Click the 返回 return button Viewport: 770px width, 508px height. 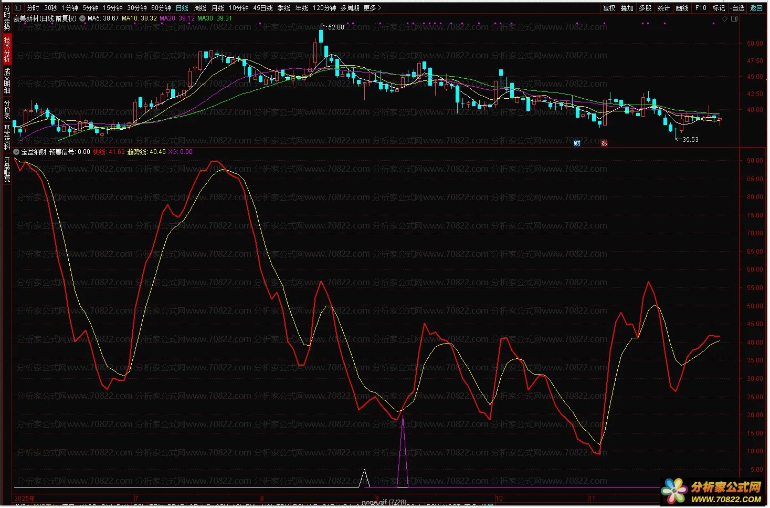[x=756, y=8]
